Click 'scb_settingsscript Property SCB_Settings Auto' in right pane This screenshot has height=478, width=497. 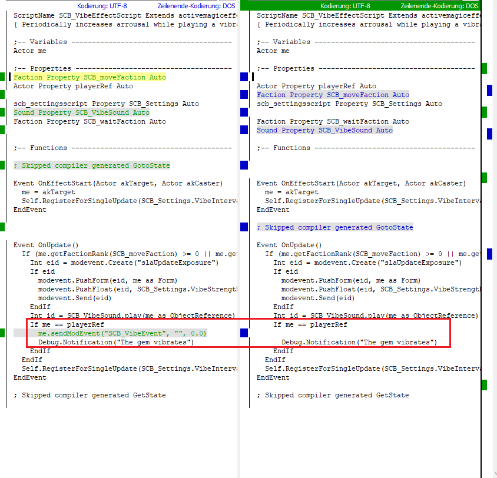349,104
